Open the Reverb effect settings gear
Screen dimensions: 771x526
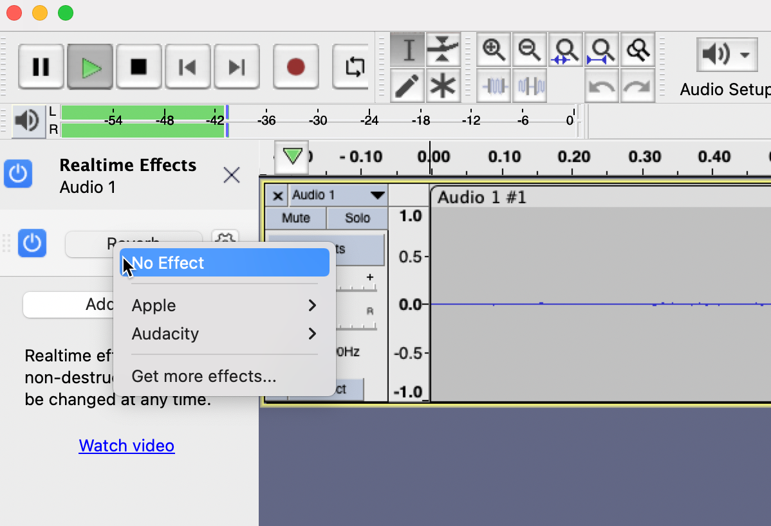pos(225,240)
